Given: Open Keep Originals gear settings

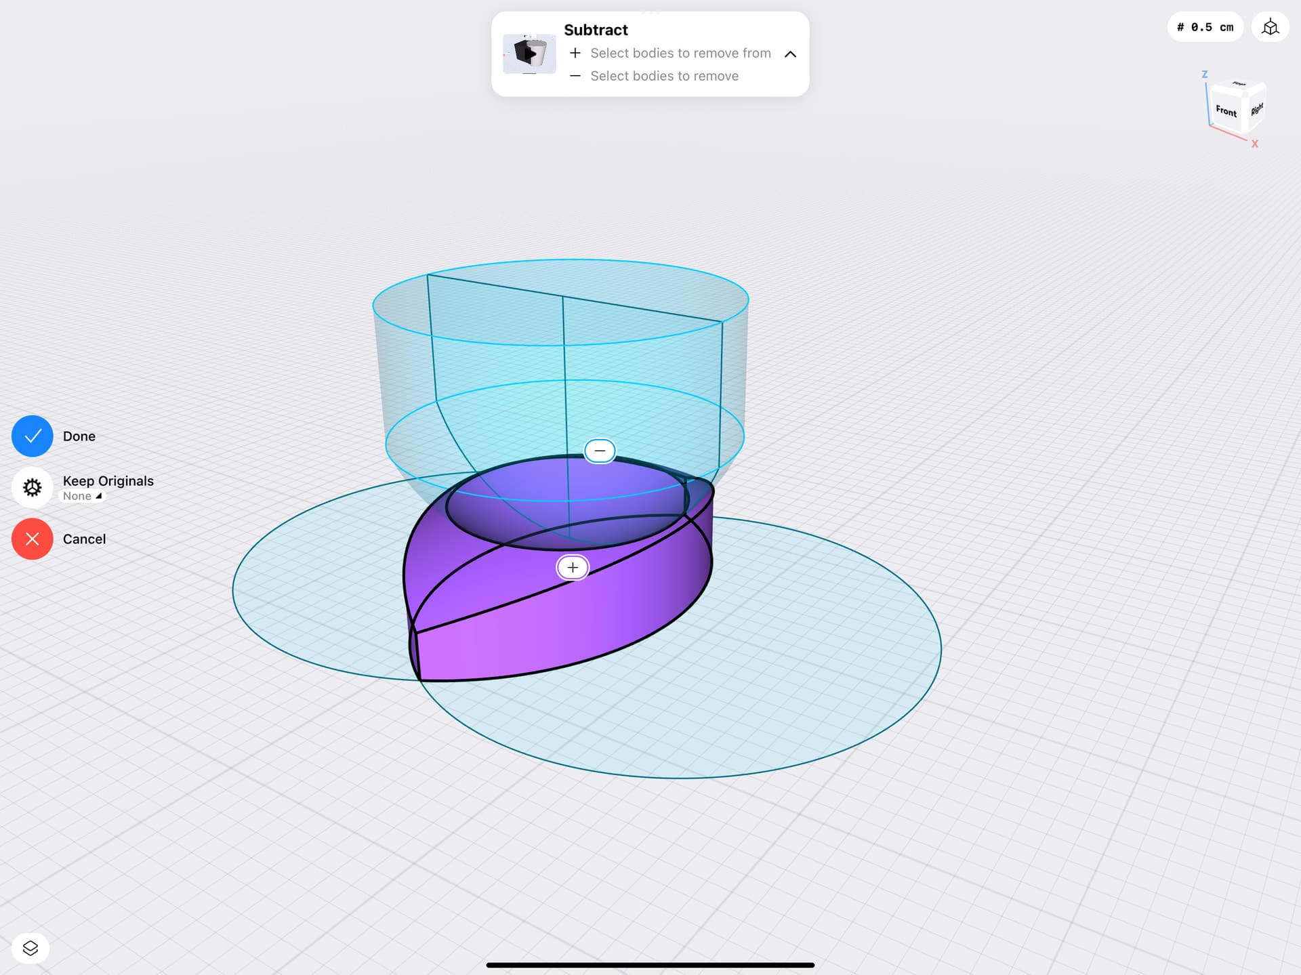Looking at the screenshot, I should [32, 487].
